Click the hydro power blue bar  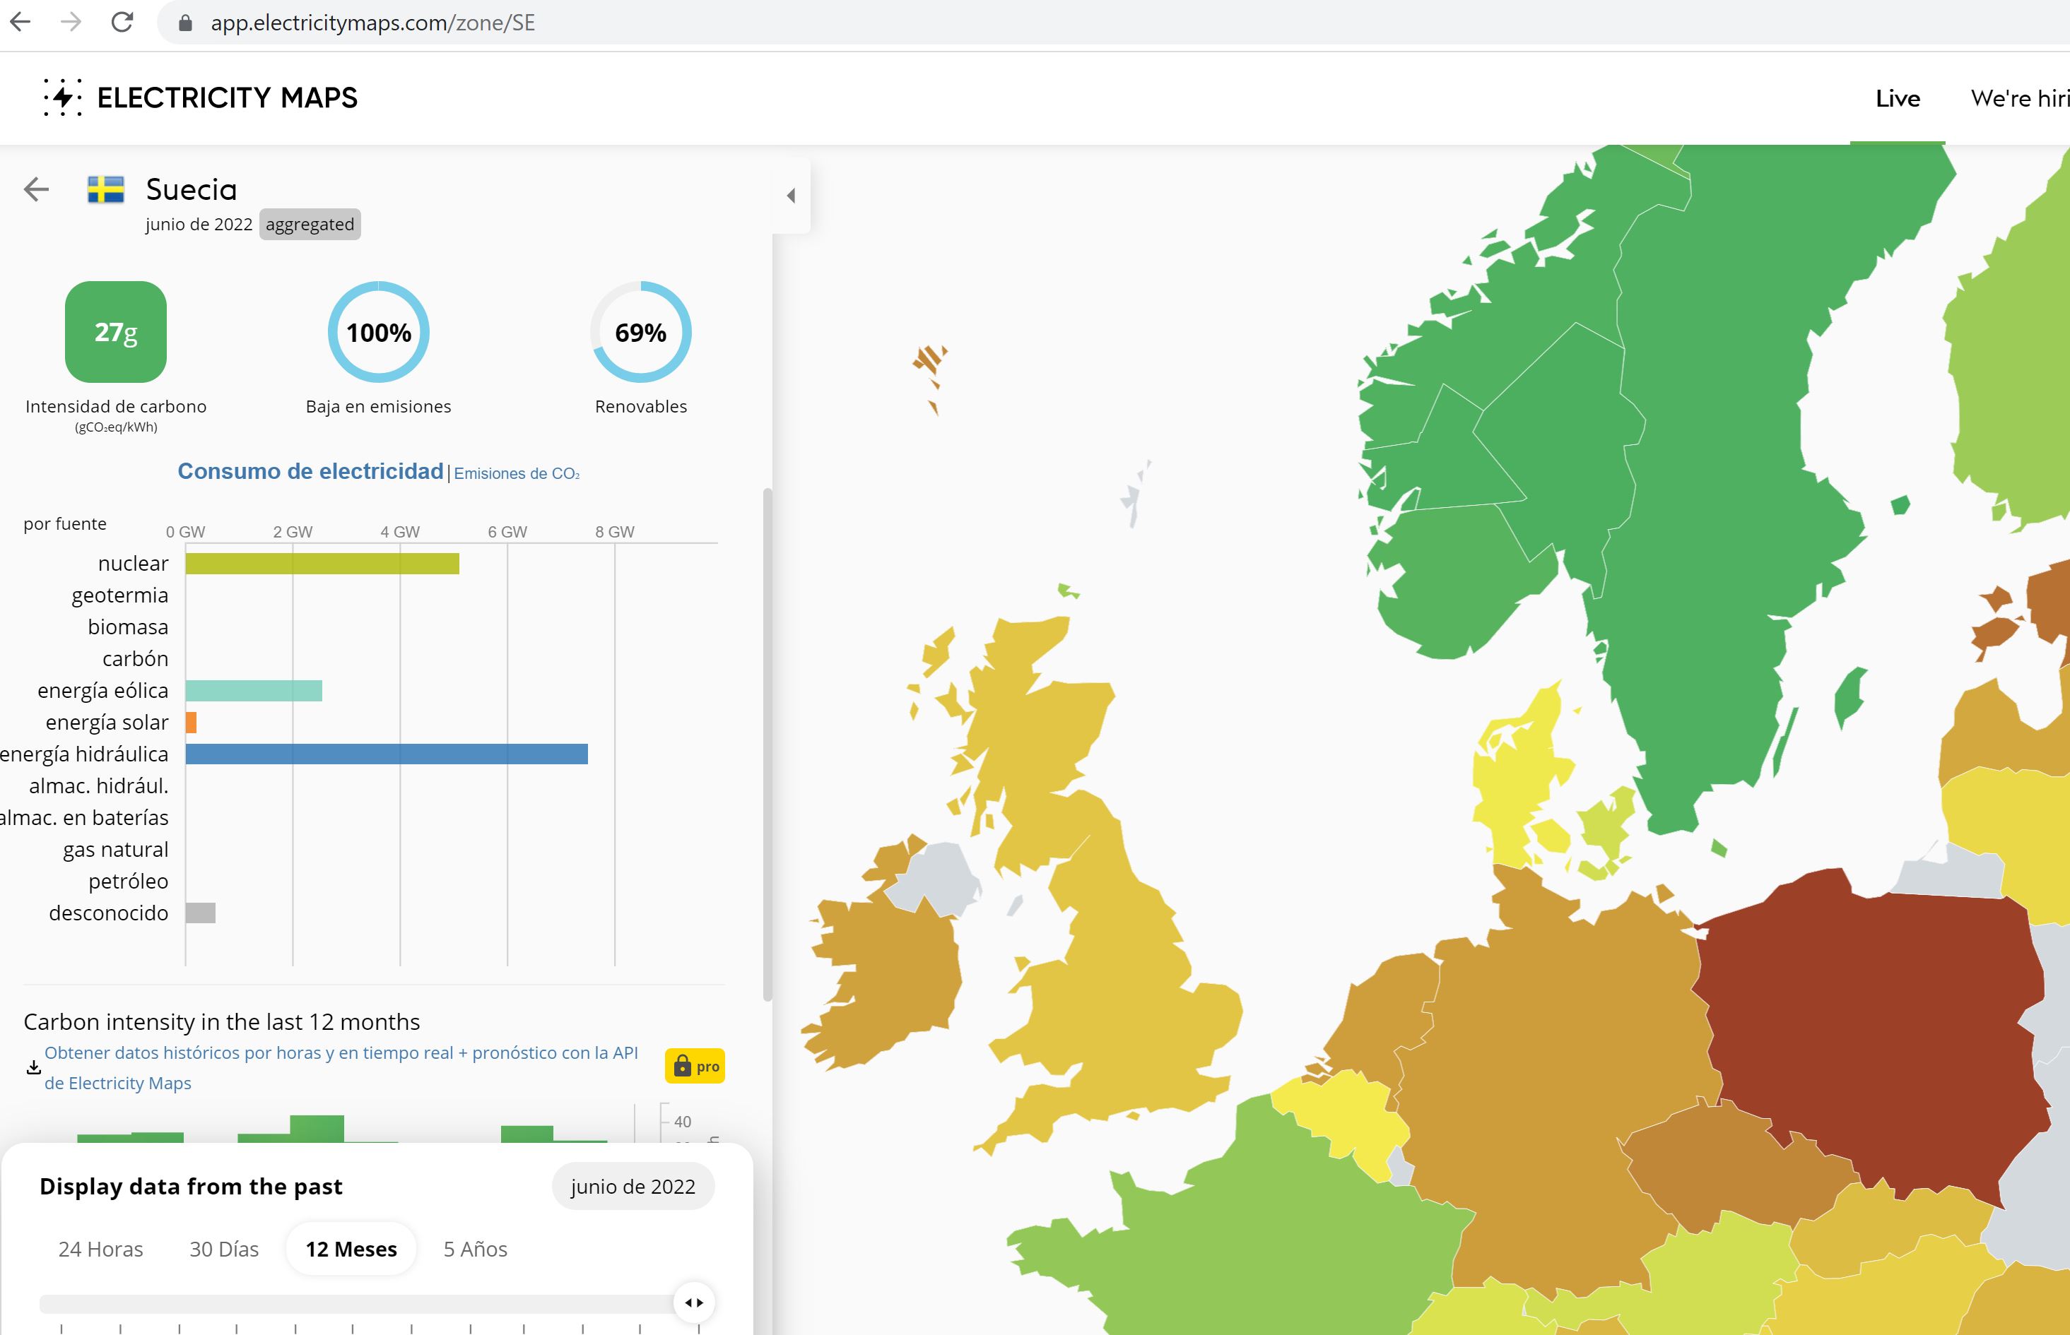pyautogui.click(x=387, y=754)
